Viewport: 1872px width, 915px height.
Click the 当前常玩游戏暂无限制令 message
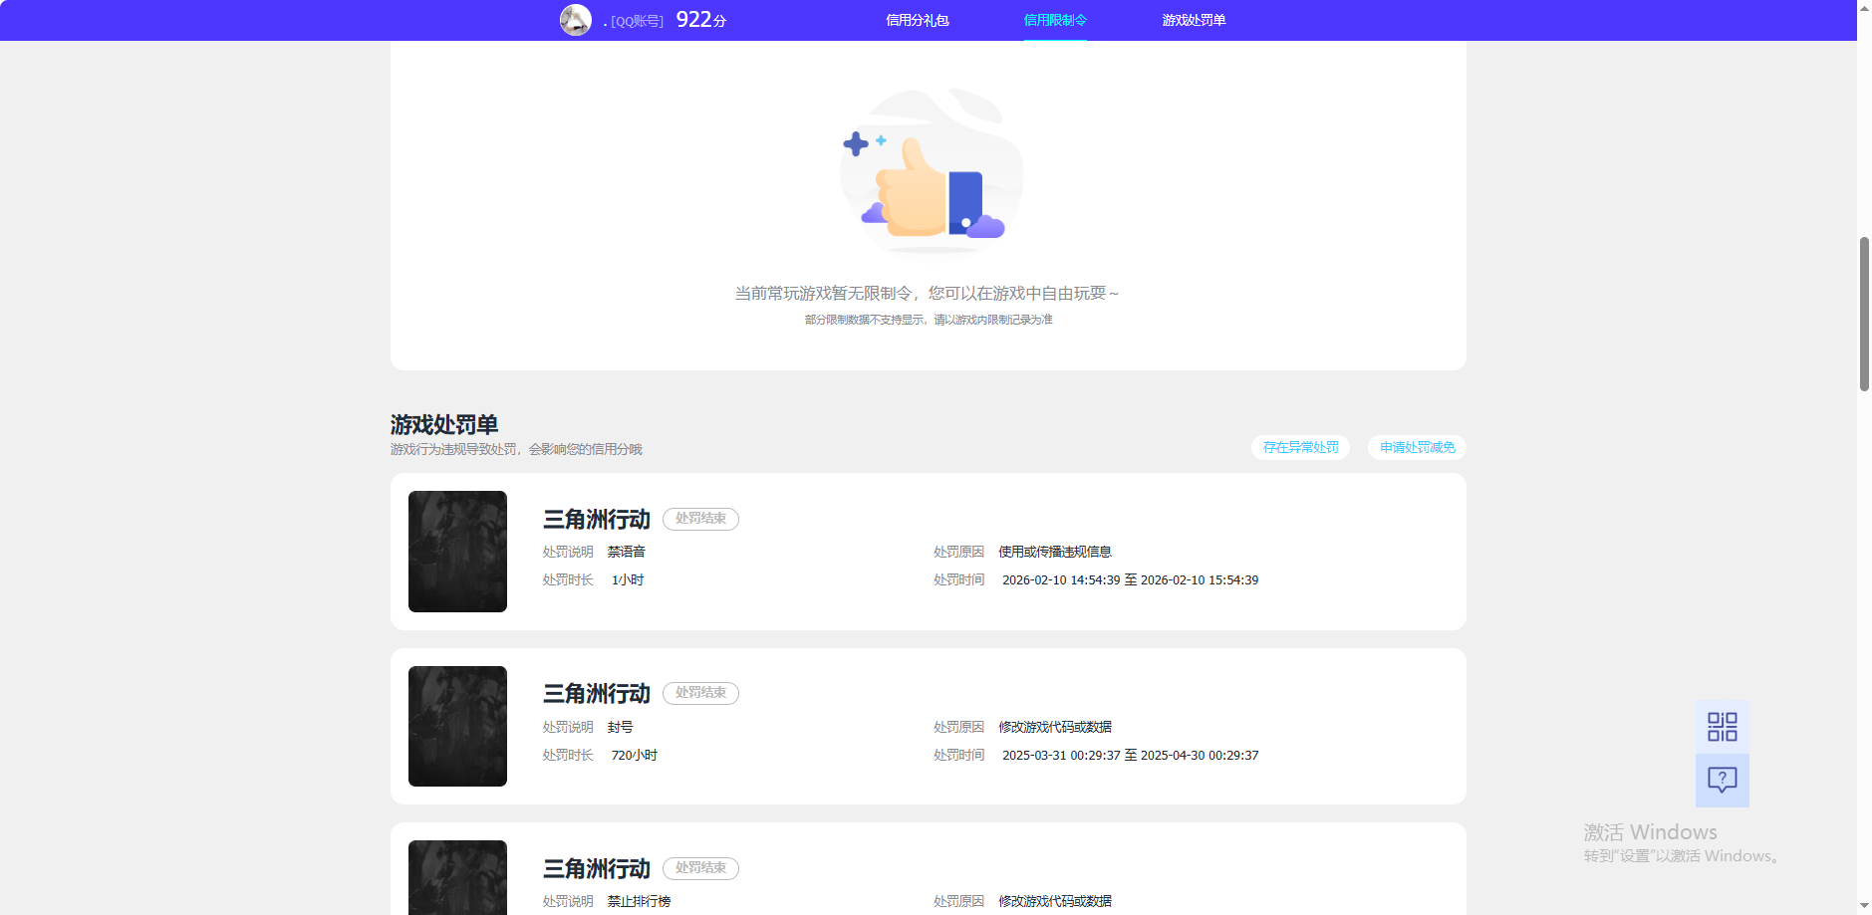tap(928, 293)
